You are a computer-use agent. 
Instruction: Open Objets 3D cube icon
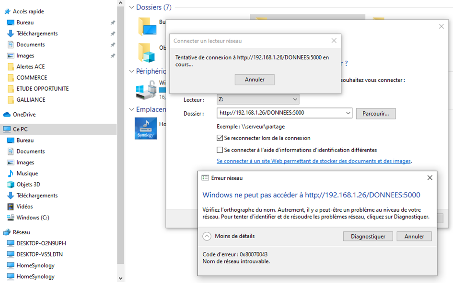coord(11,185)
